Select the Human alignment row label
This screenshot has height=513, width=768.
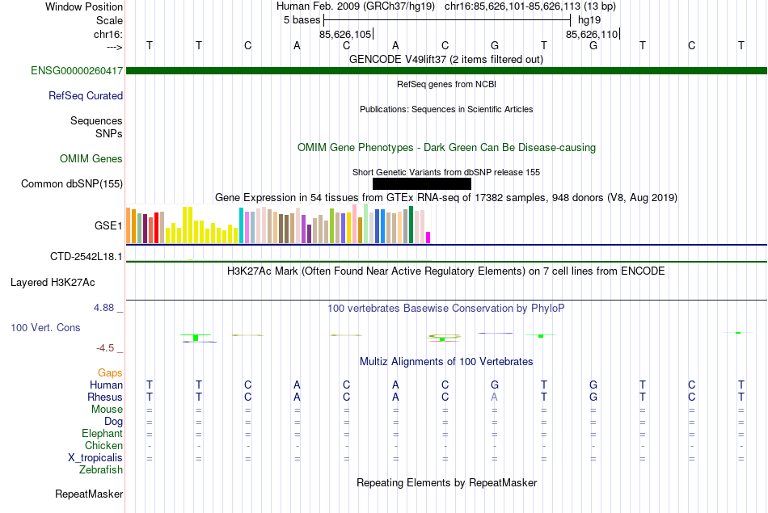(106, 385)
